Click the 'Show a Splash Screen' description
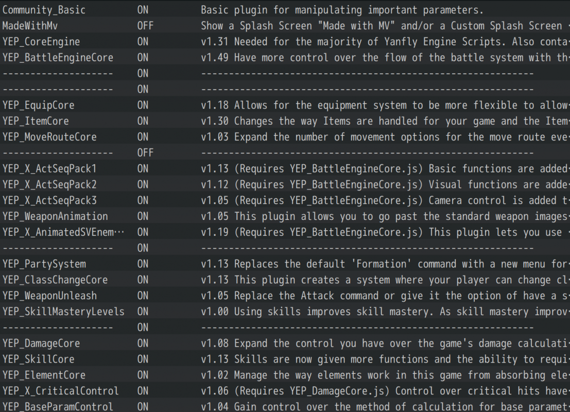Viewport: 570px width, 412px height. (x=385, y=26)
